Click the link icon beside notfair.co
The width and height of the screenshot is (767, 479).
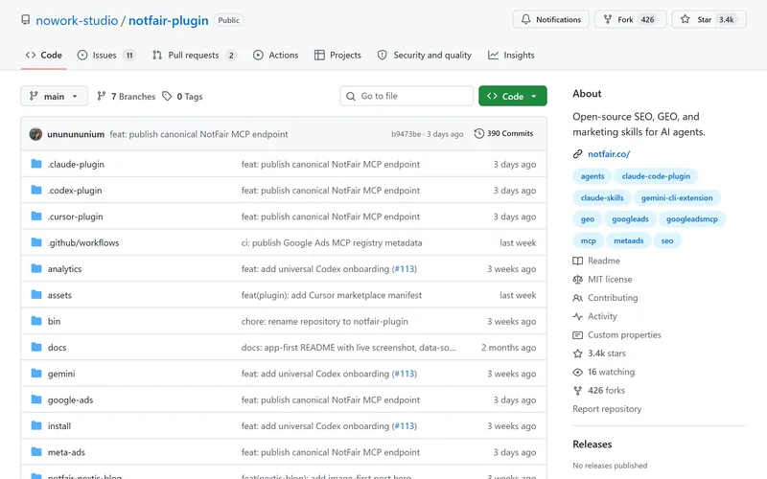pyautogui.click(x=578, y=154)
